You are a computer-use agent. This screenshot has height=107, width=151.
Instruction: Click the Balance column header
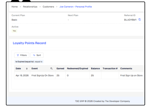[x=95, y=69]
